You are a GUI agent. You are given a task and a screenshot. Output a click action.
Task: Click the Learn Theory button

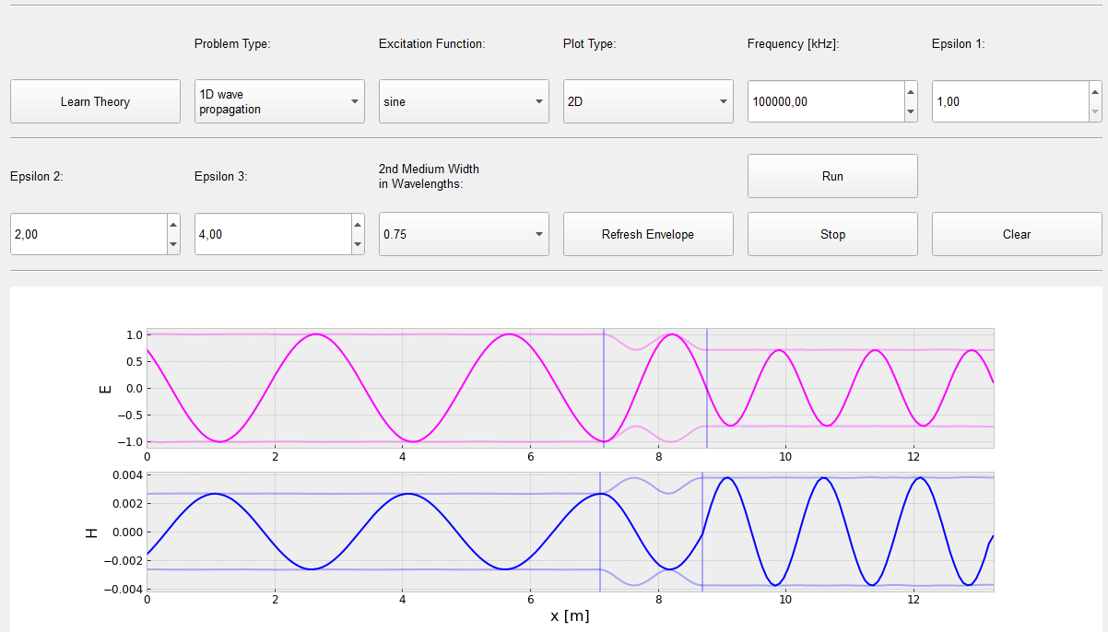click(x=95, y=101)
